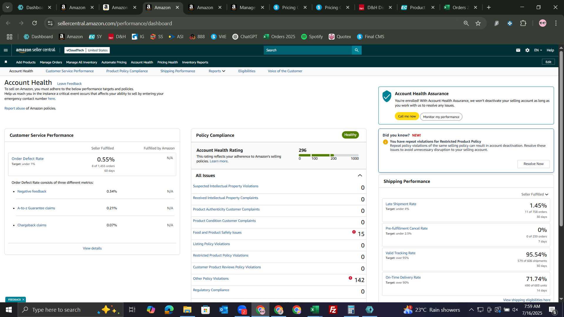Open the Negative feedback link

(32, 191)
